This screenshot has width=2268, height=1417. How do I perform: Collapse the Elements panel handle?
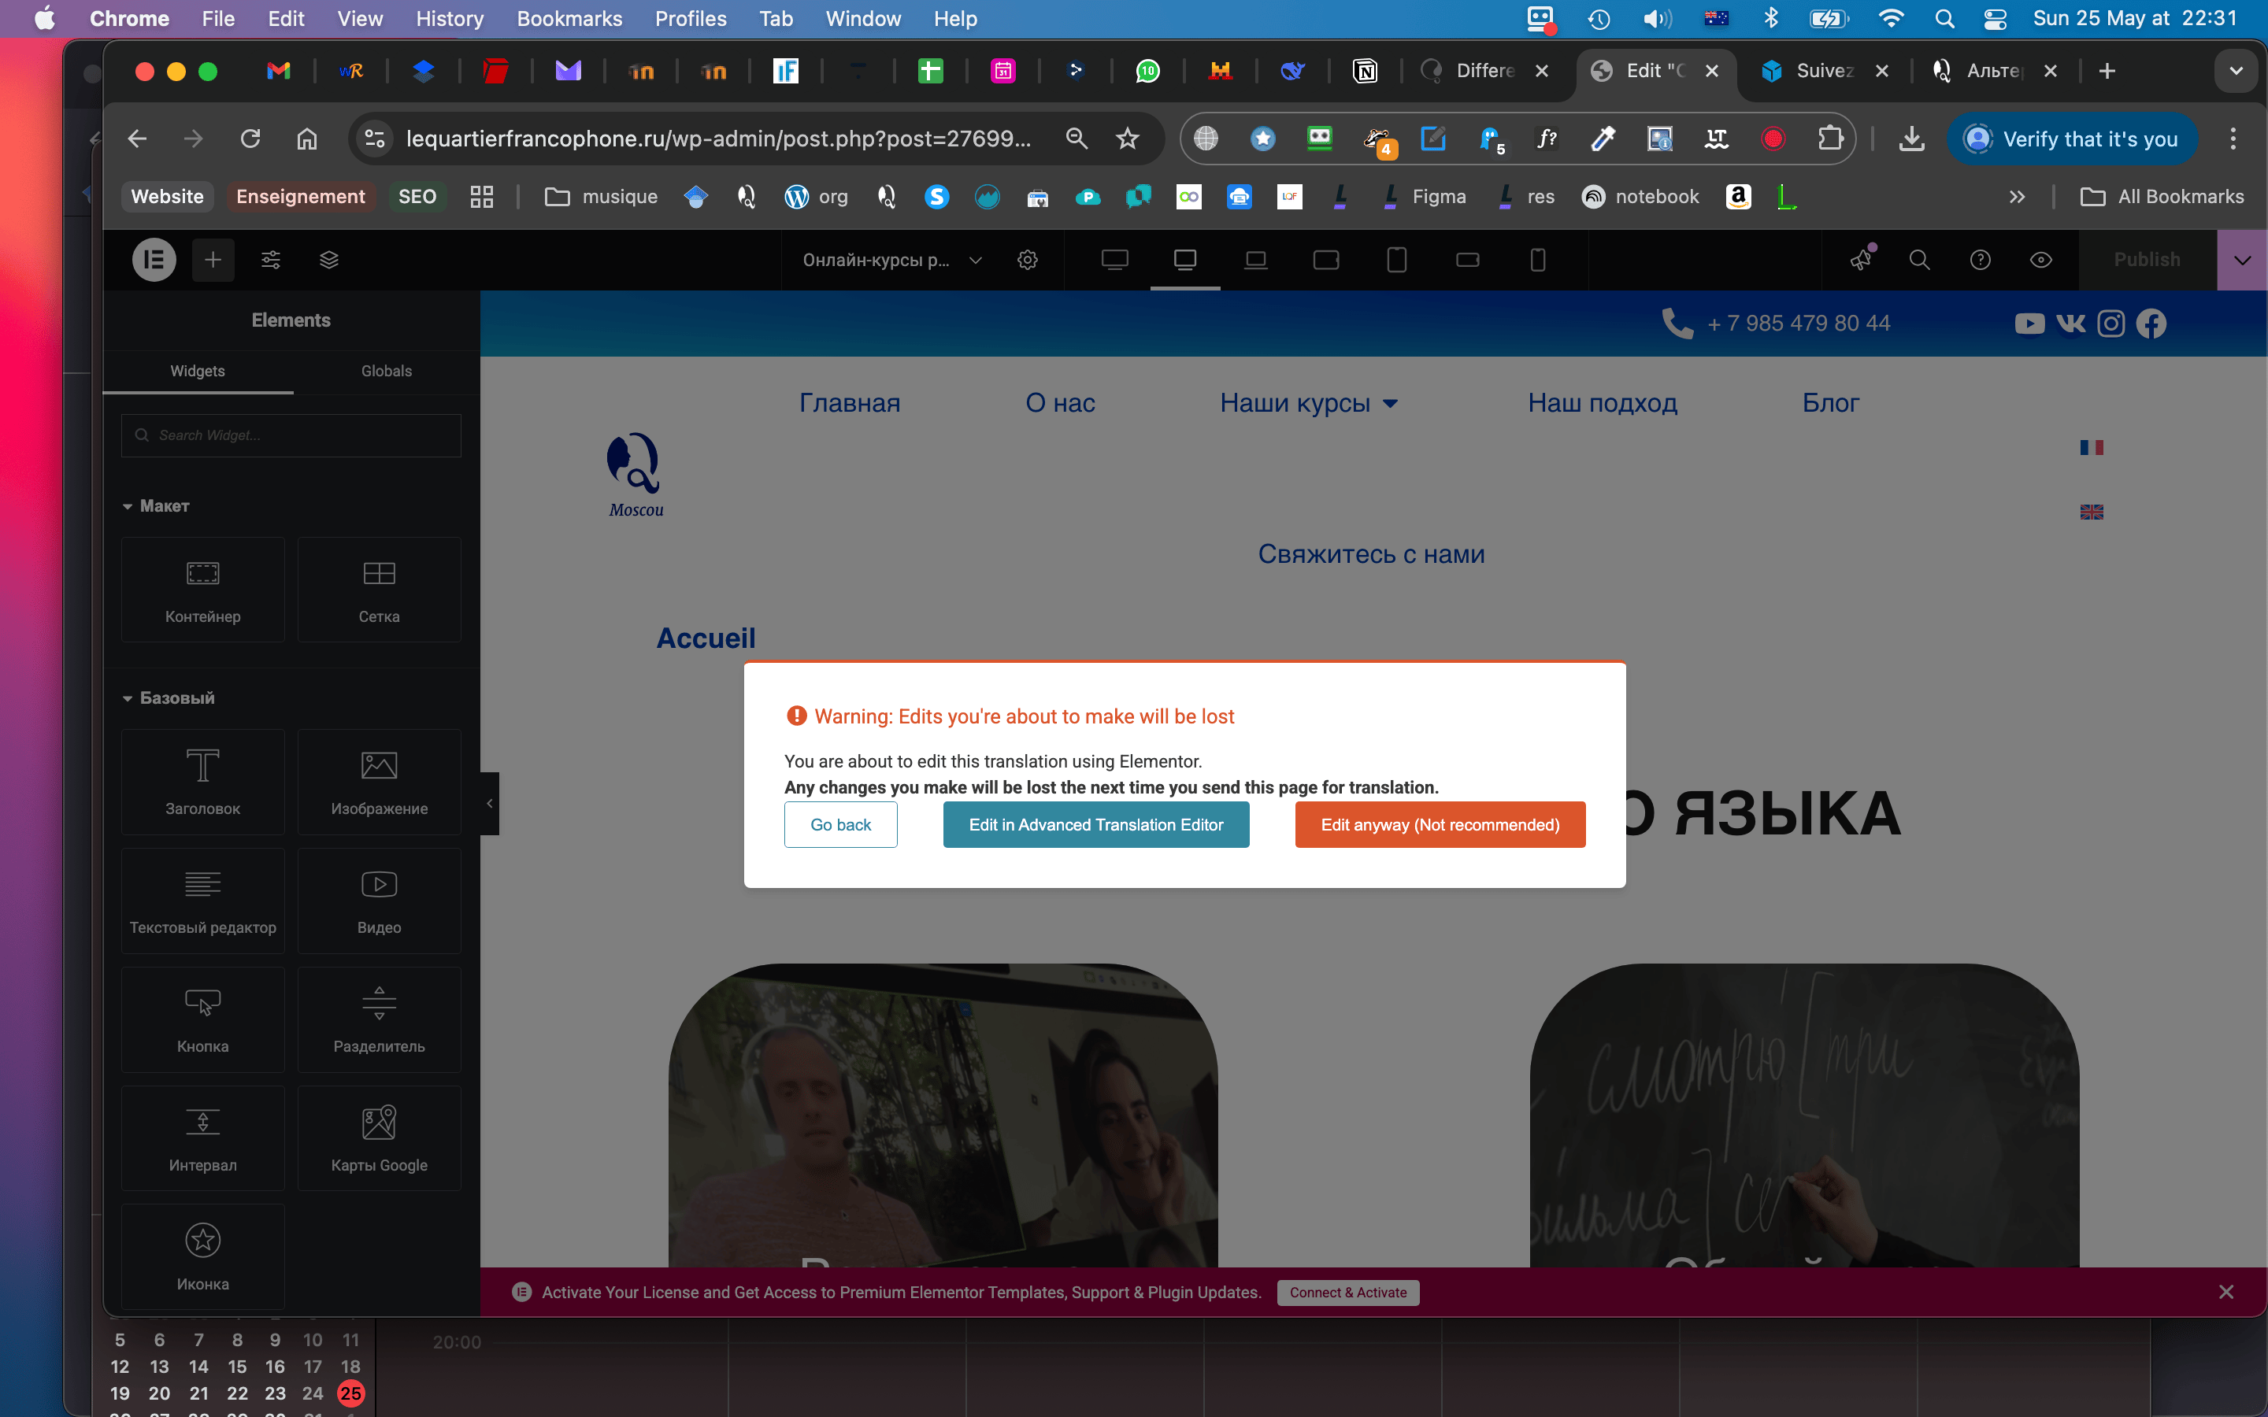click(489, 803)
